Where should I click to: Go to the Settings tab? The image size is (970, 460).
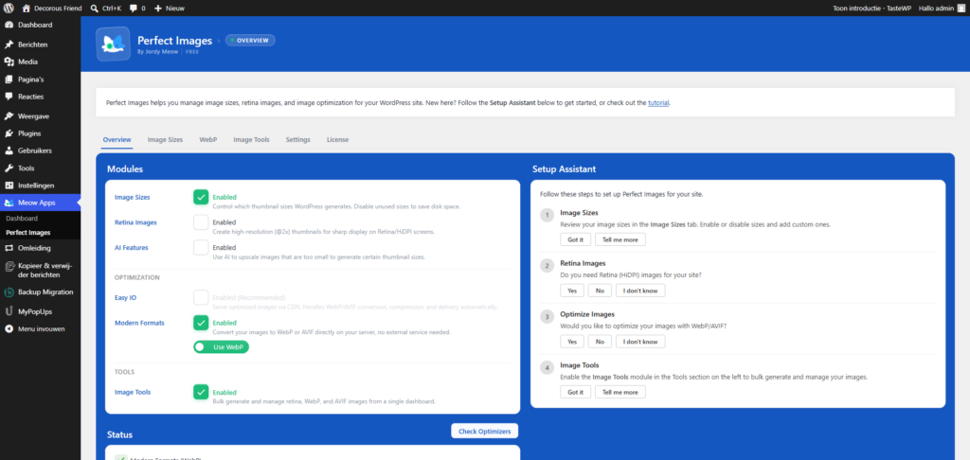click(298, 140)
